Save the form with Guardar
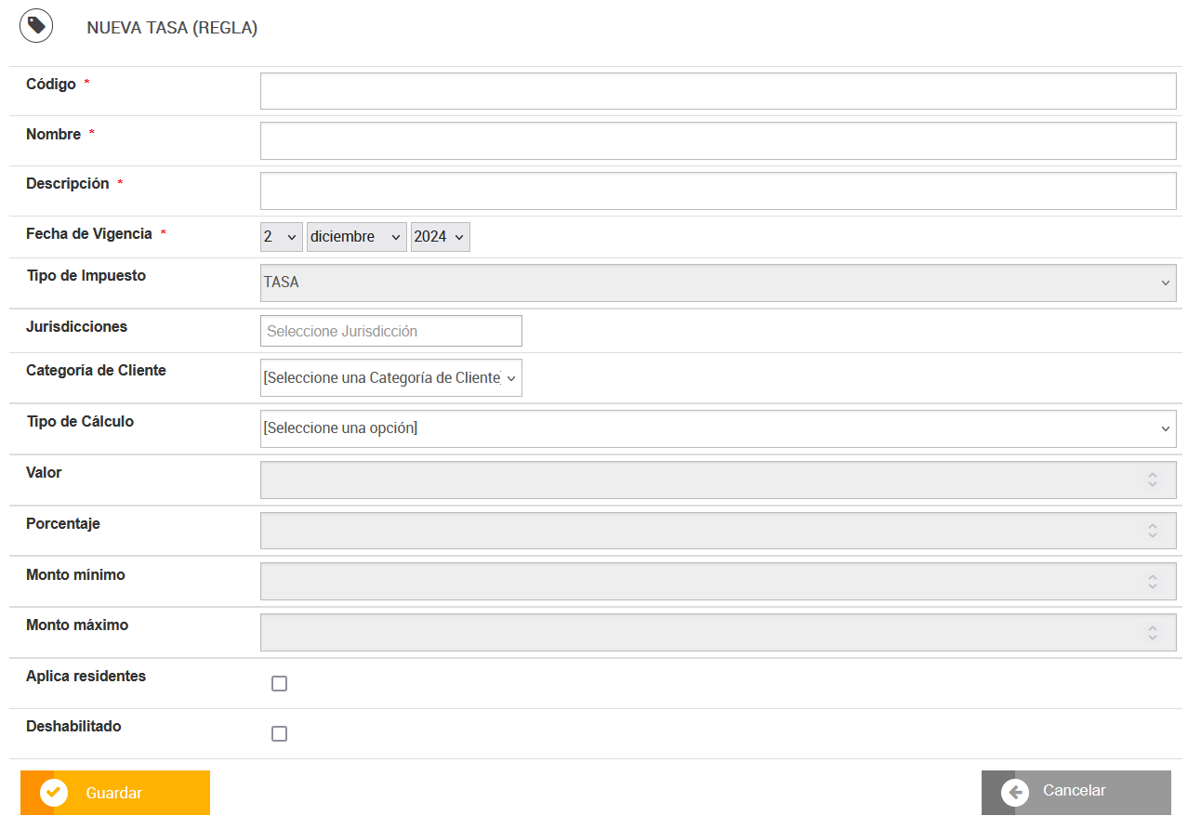The width and height of the screenshot is (1188, 829). click(x=115, y=793)
